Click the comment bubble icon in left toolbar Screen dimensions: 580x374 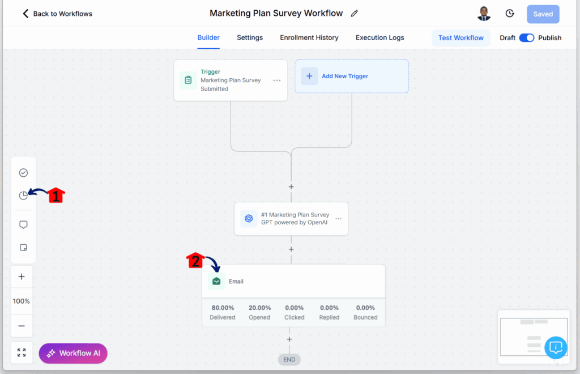(x=23, y=225)
